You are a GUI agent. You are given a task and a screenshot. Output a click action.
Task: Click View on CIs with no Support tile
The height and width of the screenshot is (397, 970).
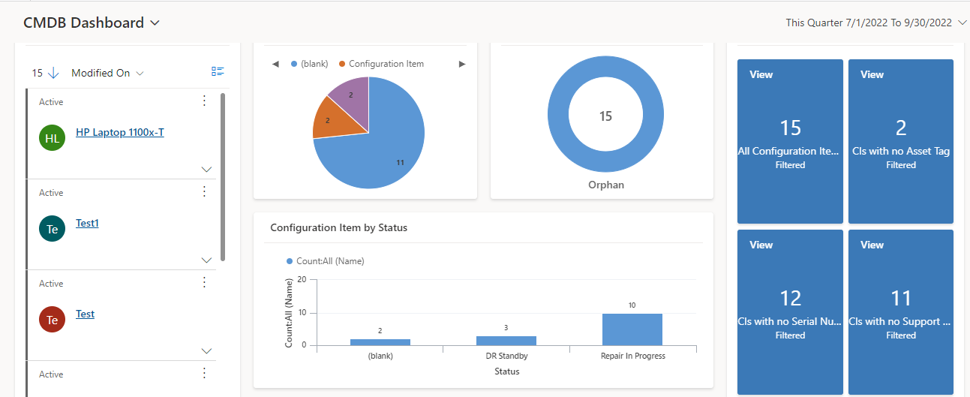tap(872, 245)
